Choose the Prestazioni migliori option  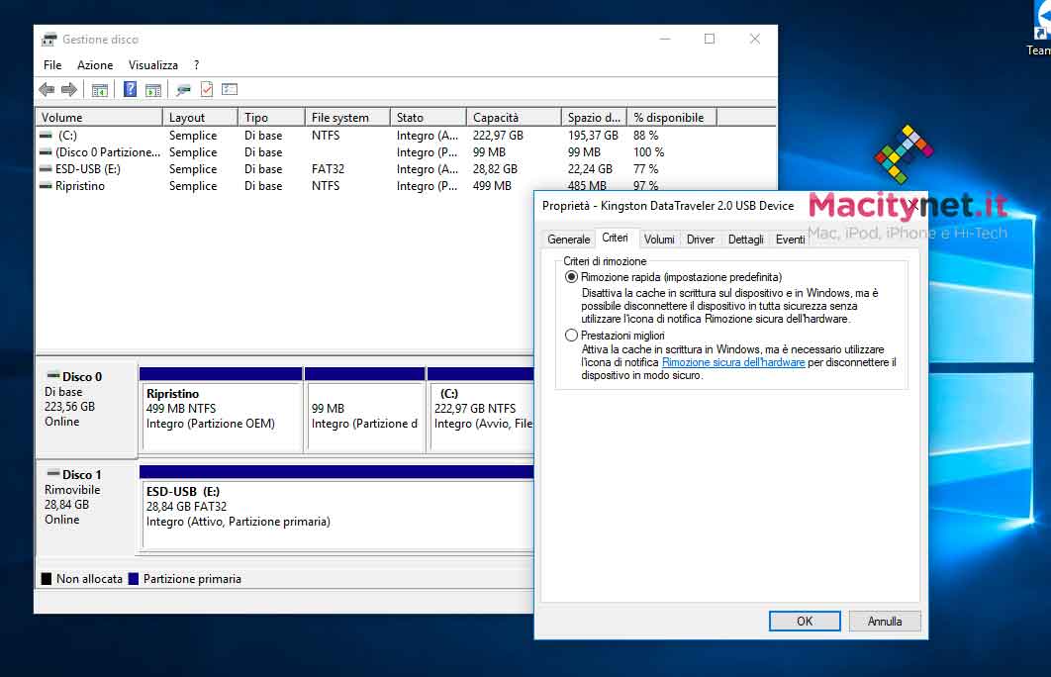(571, 336)
